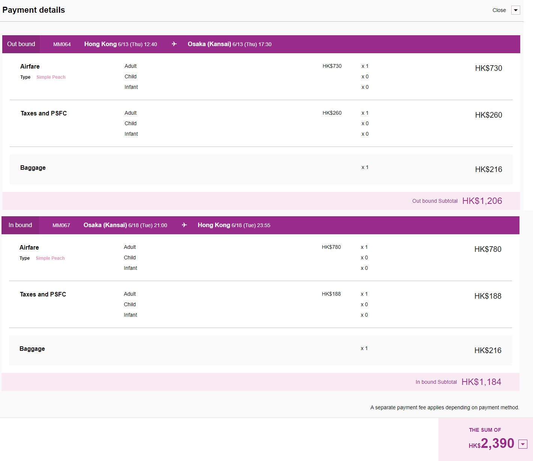The width and height of the screenshot is (533, 461).
Task: Click the outbound Baggage row
Action: 261,169
